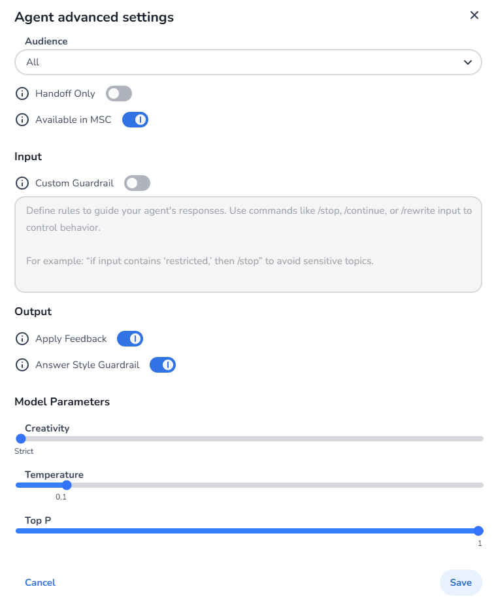Disable the Available in MSC toggle
The height and width of the screenshot is (610, 496).
pos(135,120)
